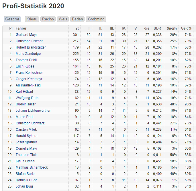Click the Fahrer column header
The width and height of the screenshot is (196, 191).
(x=21, y=28)
